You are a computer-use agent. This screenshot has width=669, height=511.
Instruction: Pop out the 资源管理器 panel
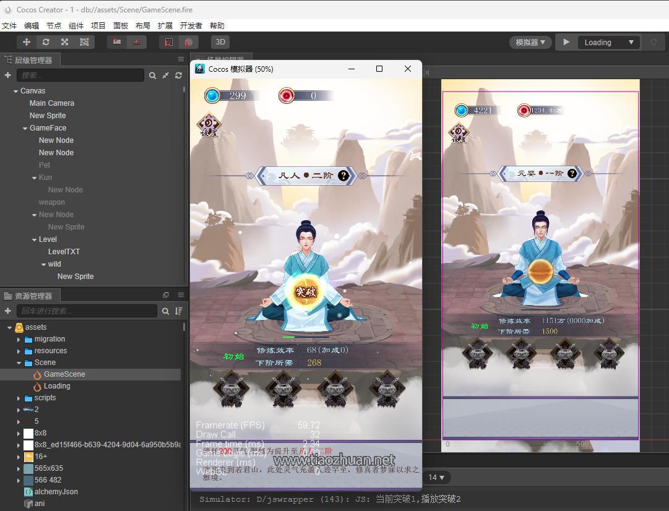click(x=166, y=294)
